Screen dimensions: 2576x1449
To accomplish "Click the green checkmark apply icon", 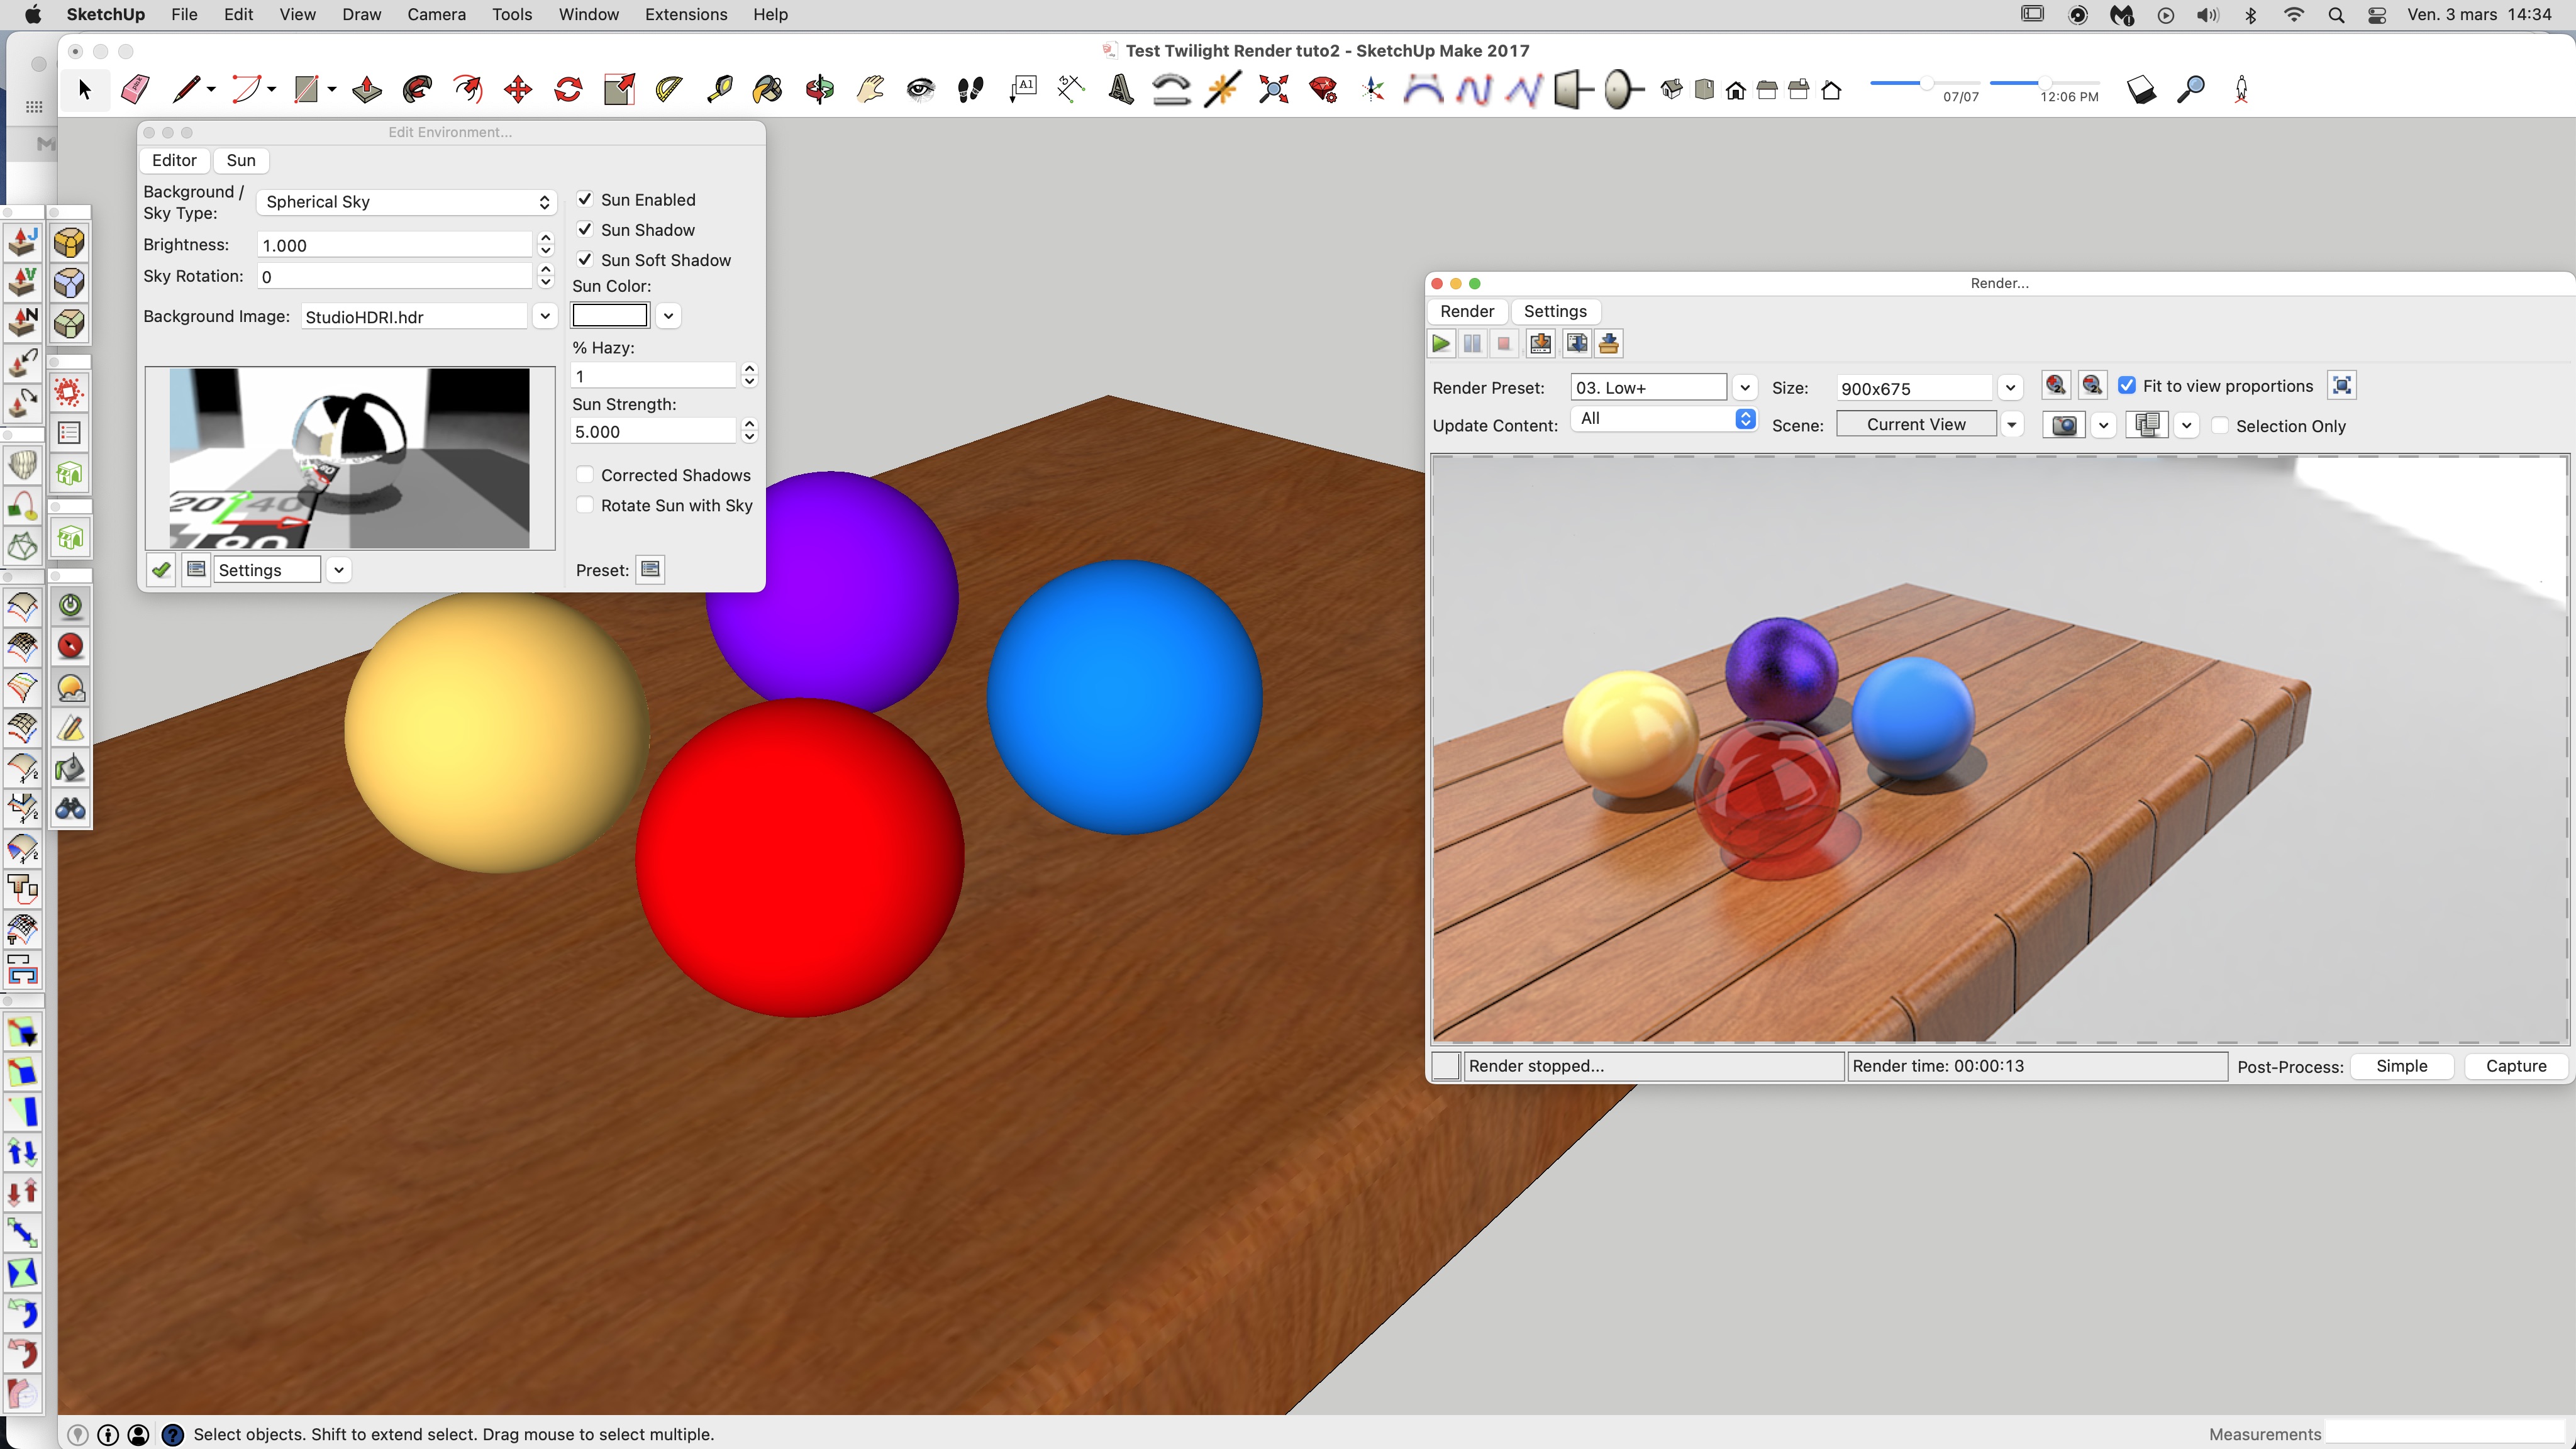I will 161,570.
